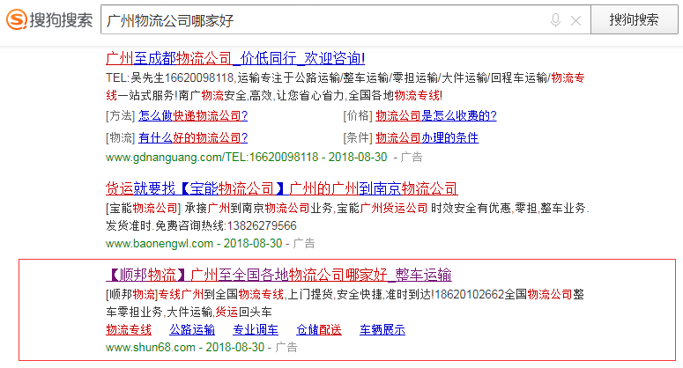Open sublink 仓储配送
This screenshot has width=683, height=368.
[319, 330]
